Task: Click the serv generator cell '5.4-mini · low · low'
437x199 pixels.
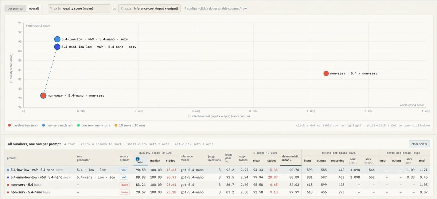Action: [96, 177]
